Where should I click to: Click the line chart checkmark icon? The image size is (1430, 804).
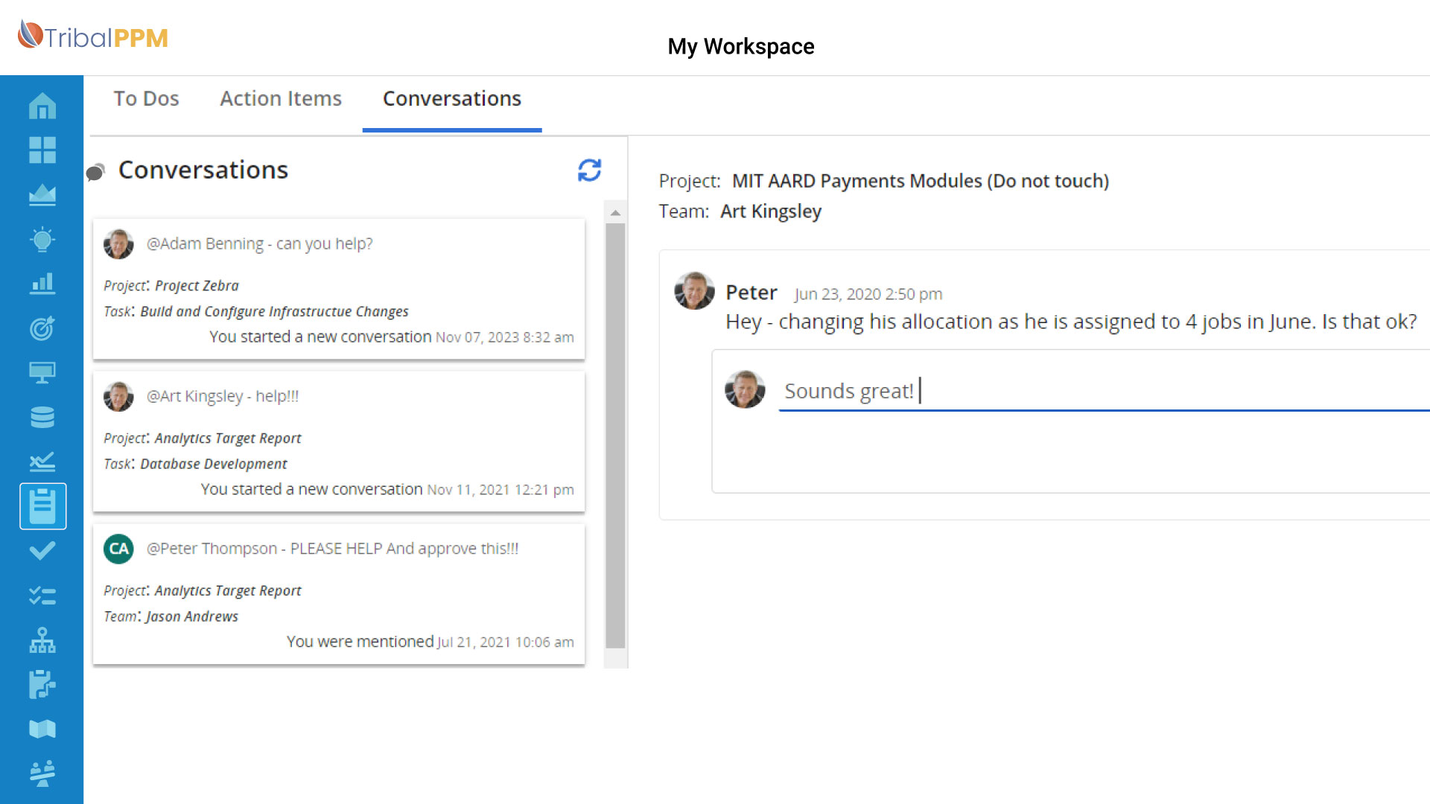point(42,462)
